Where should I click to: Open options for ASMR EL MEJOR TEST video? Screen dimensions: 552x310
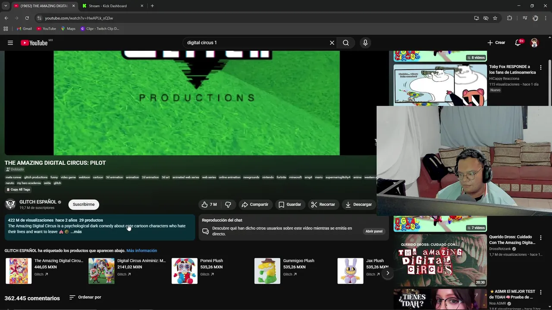pos(540,292)
